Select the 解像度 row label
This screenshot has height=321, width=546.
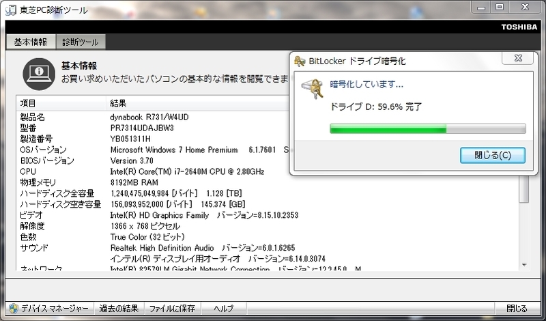pos(32,226)
